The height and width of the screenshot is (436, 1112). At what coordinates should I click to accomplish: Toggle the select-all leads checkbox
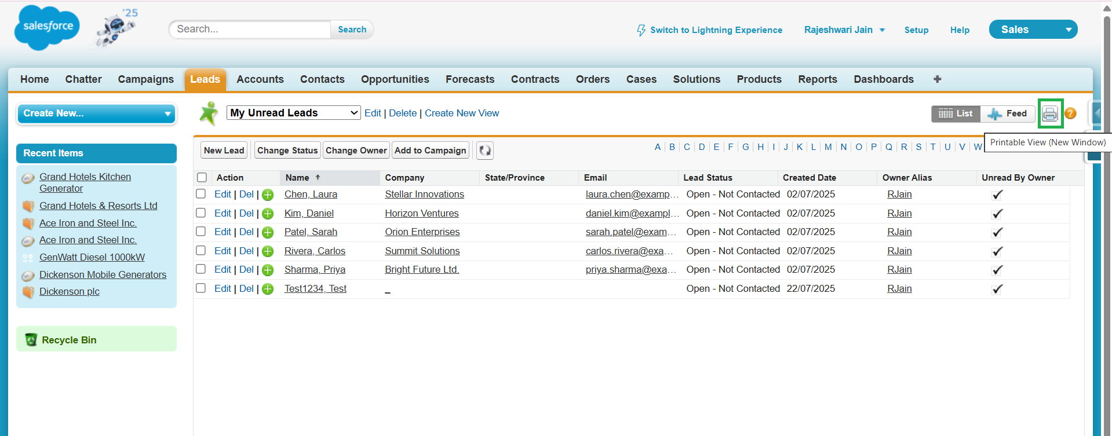pos(202,178)
